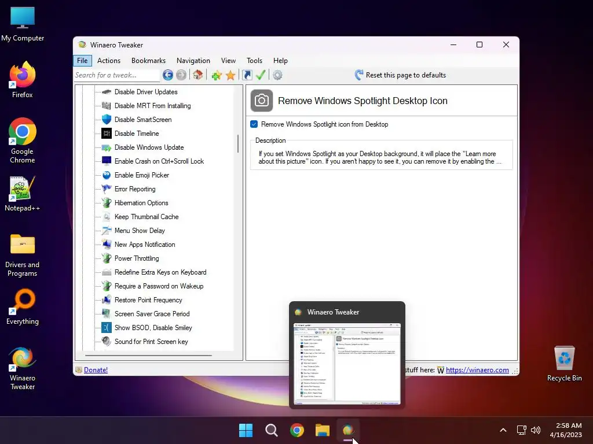Click the Enable Crash on Ctrl+Scroll Lock icon
The image size is (593, 444).
click(107, 161)
